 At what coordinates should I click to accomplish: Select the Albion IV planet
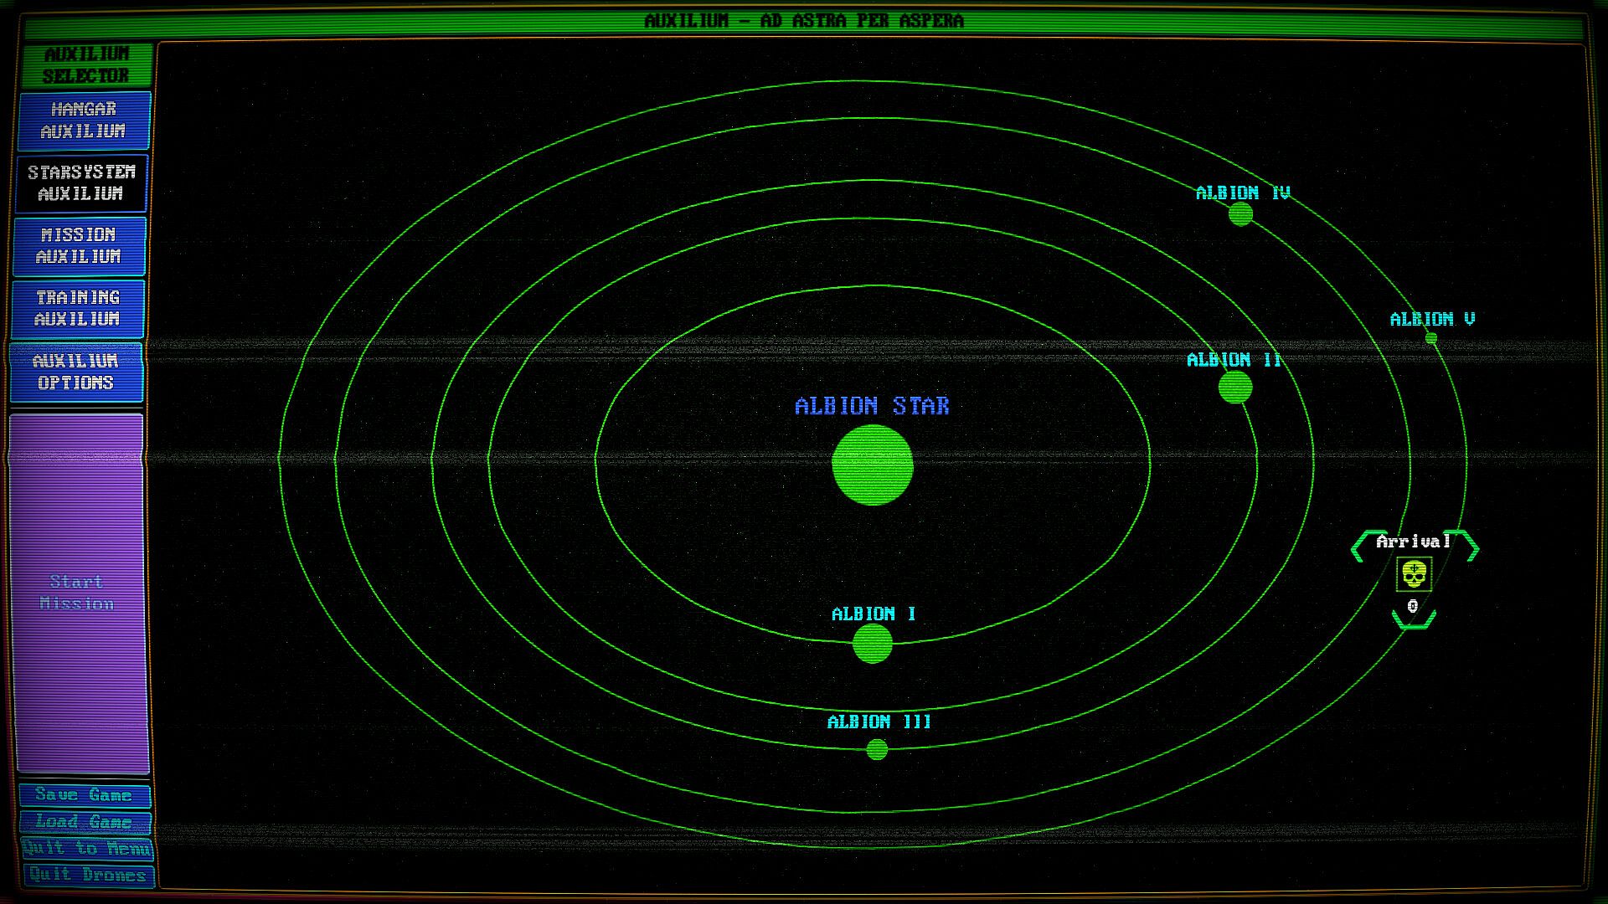pyautogui.click(x=1240, y=214)
